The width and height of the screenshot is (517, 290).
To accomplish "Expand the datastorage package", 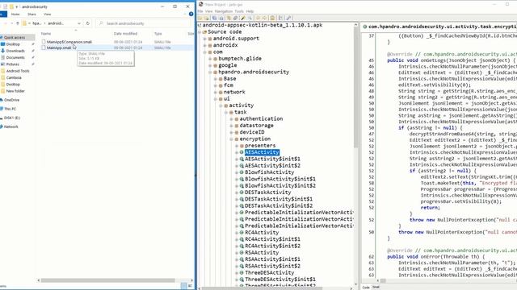I will 232,126.
